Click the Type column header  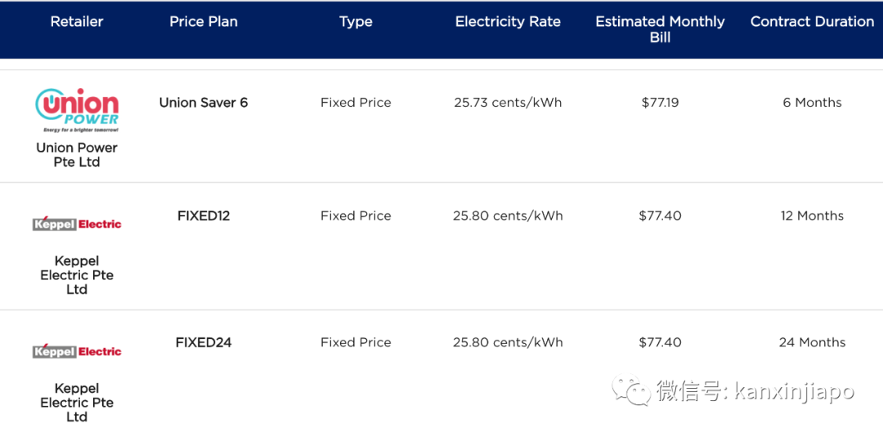click(x=356, y=22)
